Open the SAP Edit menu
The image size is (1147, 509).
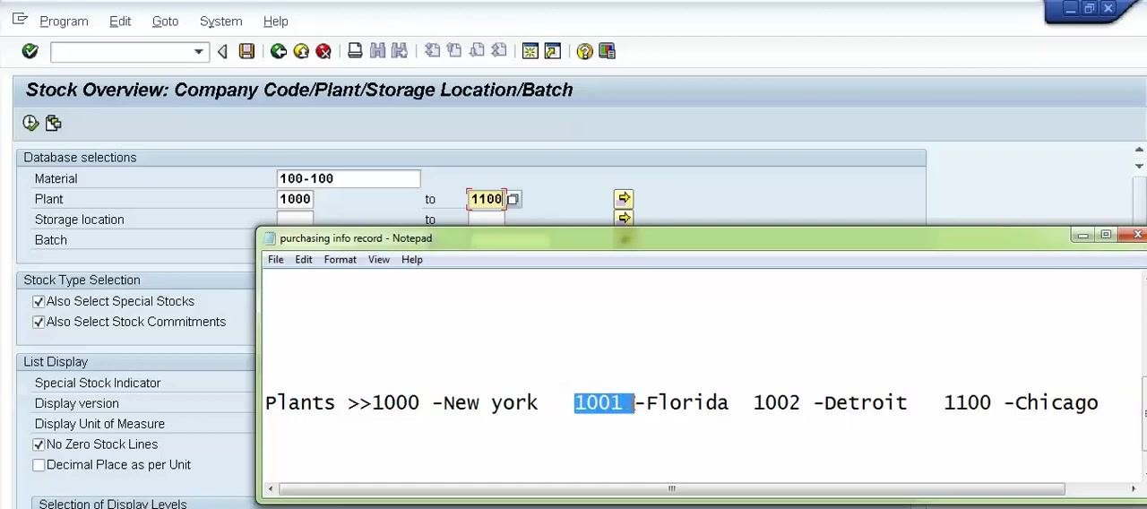pyautogui.click(x=120, y=21)
